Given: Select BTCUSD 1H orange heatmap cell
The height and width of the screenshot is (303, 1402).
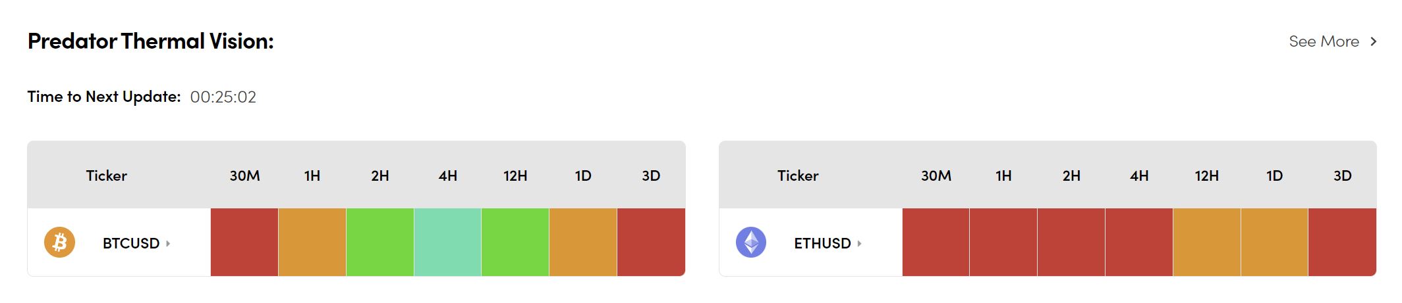Looking at the screenshot, I should [x=312, y=243].
